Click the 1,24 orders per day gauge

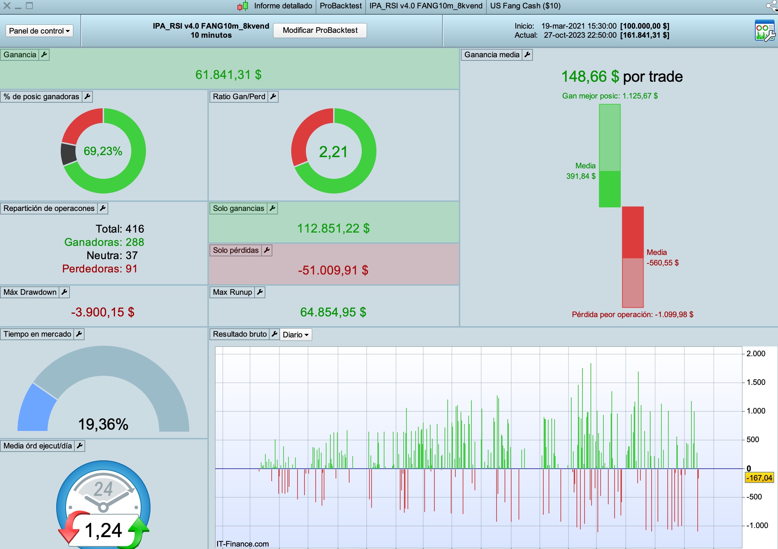103,505
